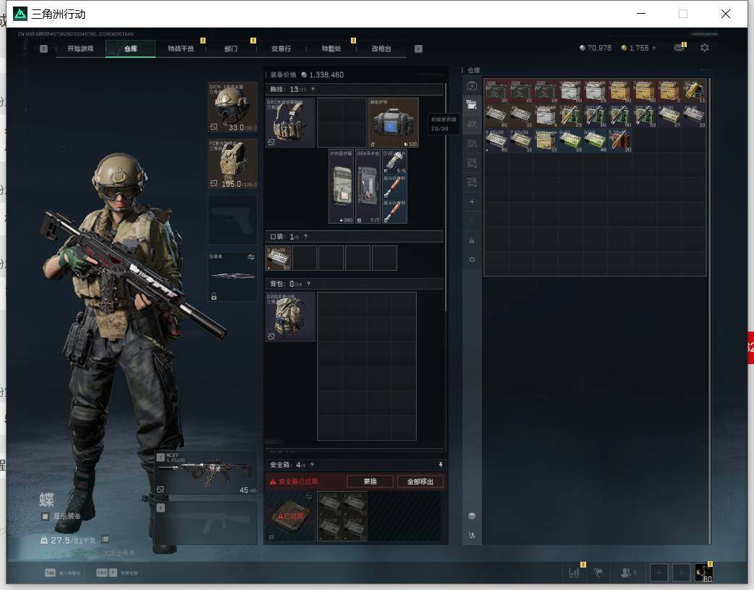Open the 改枪台 tab

pyautogui.click(x=381, y=49)
